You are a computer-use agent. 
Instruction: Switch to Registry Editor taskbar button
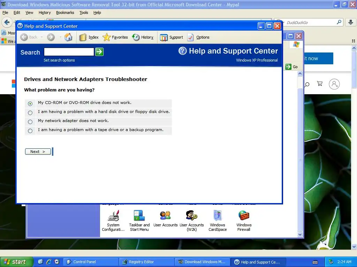tap(147, 262)
